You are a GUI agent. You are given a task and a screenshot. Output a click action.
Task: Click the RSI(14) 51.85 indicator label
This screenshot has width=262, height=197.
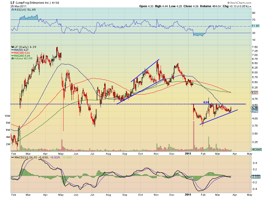click(25, 10)
